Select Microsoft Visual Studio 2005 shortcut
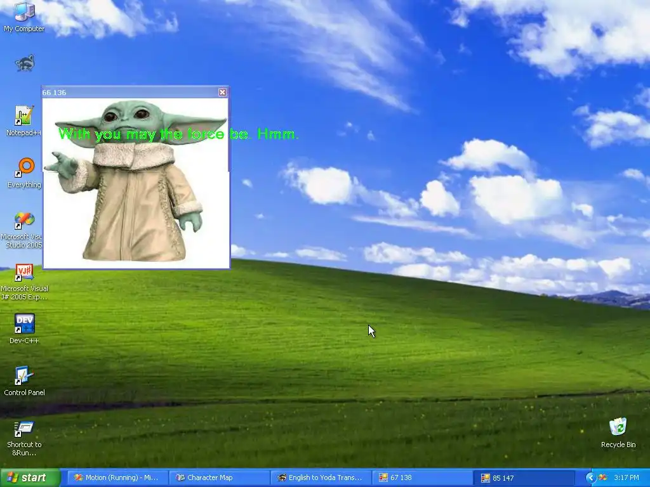This screenshot has height=487, width=650. pyautogui.click(x=23, y=230)
